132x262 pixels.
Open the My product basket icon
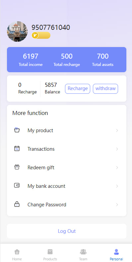[17, 130]
